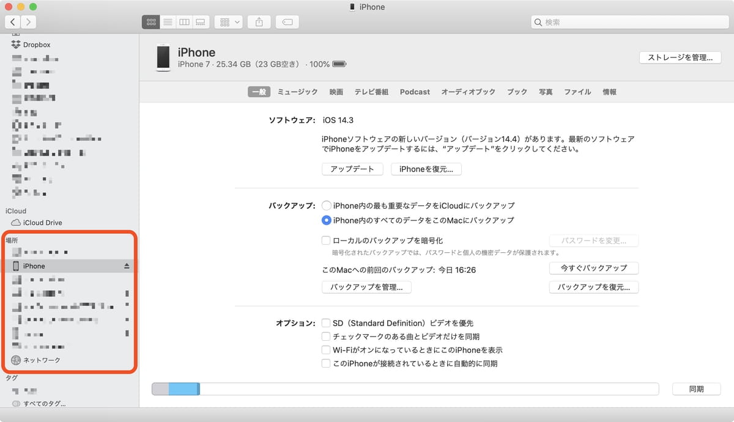Switch to the 映画 tab
This screenshot has width=734, height=422.
336,92
